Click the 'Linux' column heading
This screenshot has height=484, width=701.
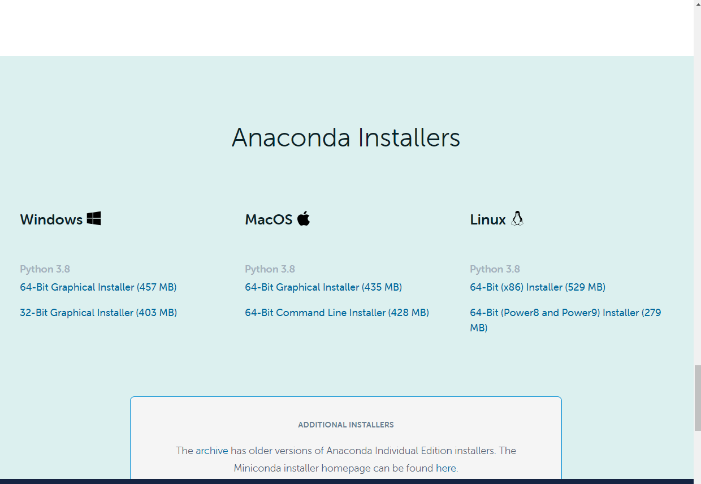point(488,219)
